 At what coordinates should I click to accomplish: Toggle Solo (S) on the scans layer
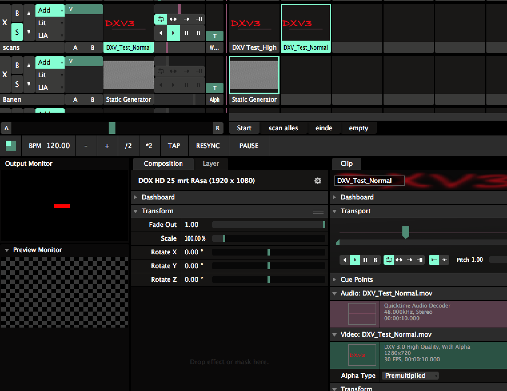[x=17, y=32]
